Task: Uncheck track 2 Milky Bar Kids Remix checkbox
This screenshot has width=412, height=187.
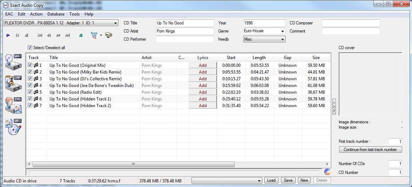Action: [x=30, y=72]
